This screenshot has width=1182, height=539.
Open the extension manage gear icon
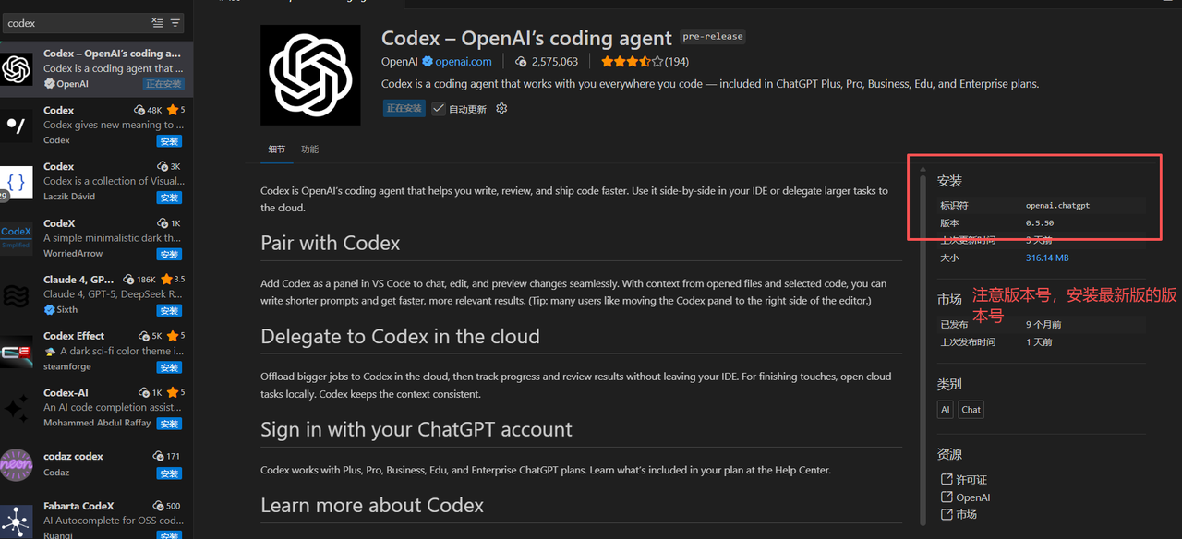pyautogui.click(x=501, y=108)
